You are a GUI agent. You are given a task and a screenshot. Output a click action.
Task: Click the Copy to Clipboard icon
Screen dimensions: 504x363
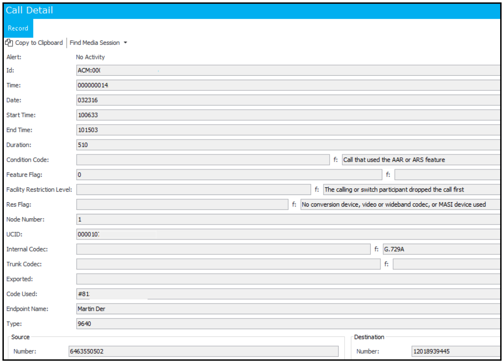(x=9, y=43)
